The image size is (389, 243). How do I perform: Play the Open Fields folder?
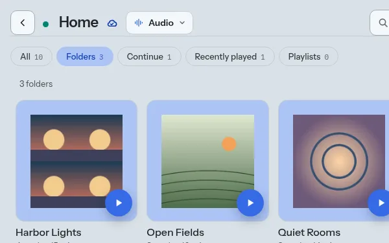click(x=250, y=203)
